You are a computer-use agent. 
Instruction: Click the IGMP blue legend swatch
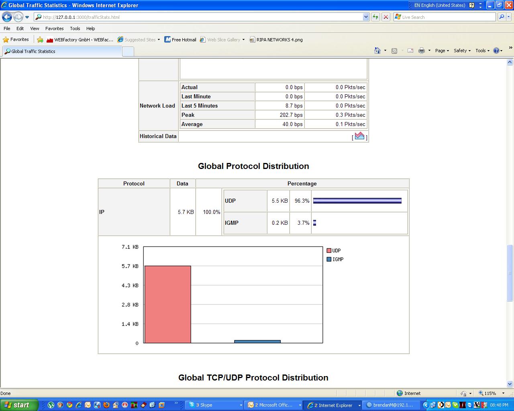(x=329, y=259)
